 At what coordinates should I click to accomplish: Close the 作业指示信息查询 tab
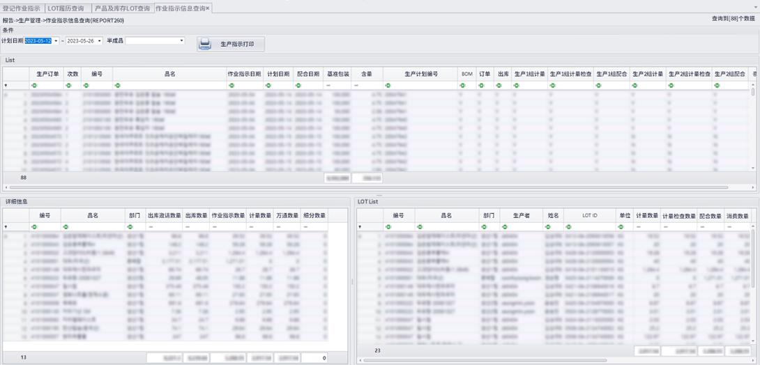point(208,8)
